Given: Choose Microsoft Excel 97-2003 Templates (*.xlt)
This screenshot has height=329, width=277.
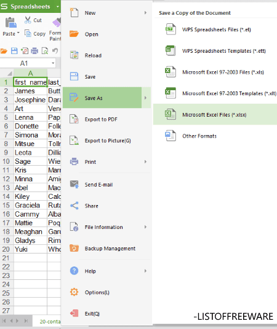Looking at the screenshot, I should pyautogui.click(x=215, y=93).
